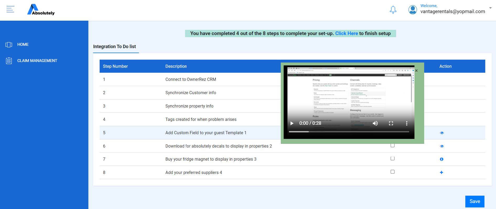The image size is (496, 209).
Task: Click the notification bell icon
Action: click(x=393, y=10)
